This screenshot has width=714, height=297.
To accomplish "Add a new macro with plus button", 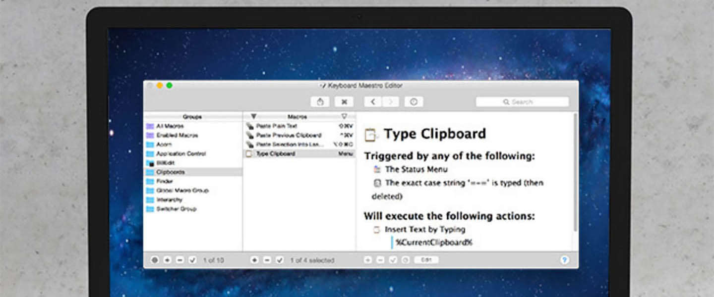I will click(254, 260).
